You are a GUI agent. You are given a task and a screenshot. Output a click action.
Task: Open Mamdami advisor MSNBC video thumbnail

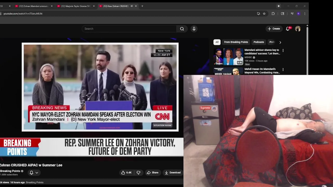pyautogui.click(x=228, y=57)
